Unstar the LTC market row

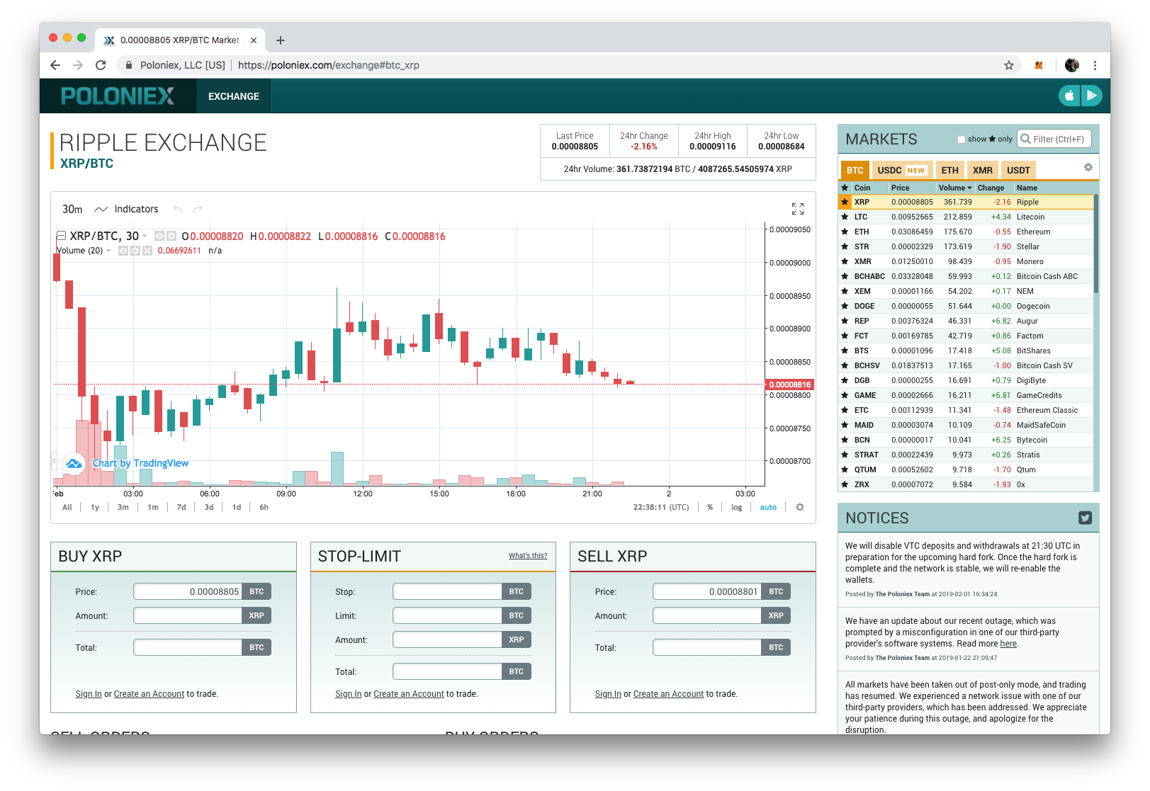point(845,217)
